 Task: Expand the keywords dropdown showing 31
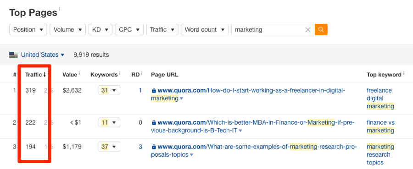(109, 90)
